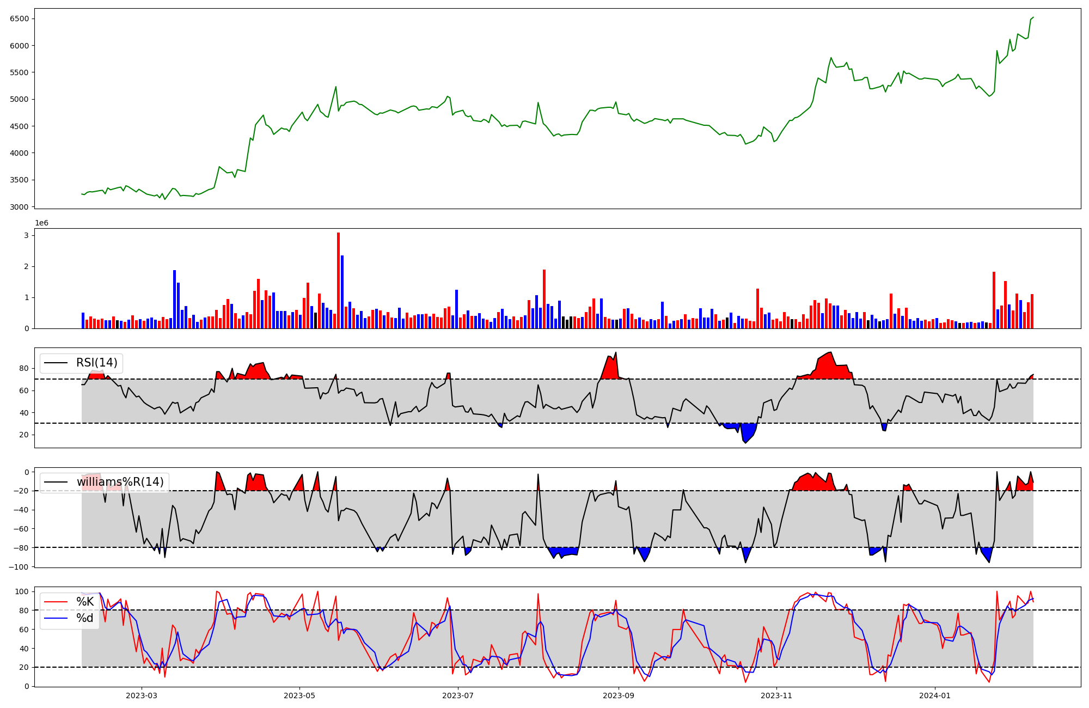Click the 1e6 volume scale label

click(42, 223)
